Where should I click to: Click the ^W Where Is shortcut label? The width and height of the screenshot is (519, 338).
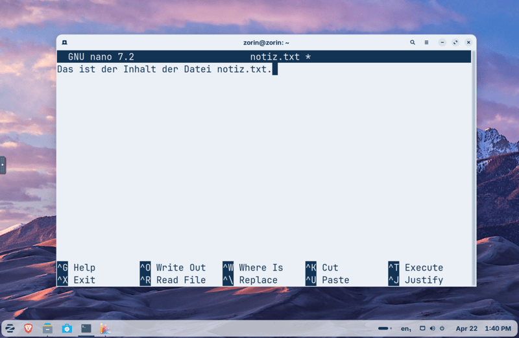click(253, 267)
